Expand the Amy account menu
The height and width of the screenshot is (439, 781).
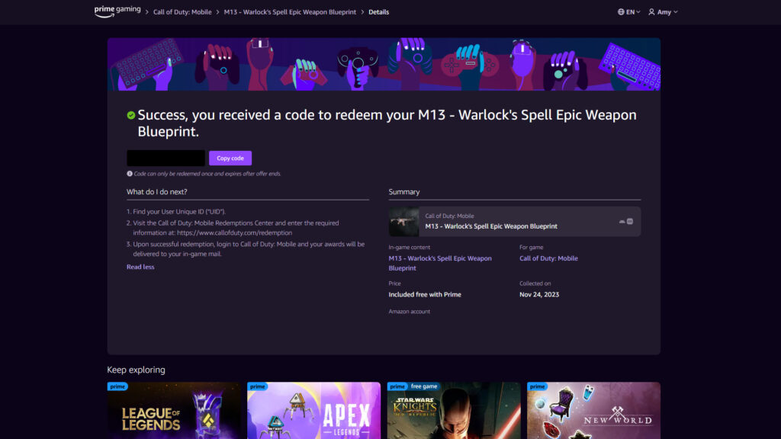[x=663, y=12]
